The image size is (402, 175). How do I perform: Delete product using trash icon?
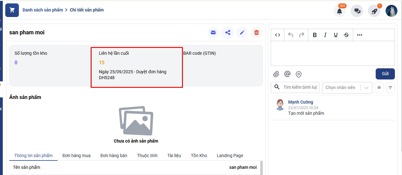coord(257,32)
